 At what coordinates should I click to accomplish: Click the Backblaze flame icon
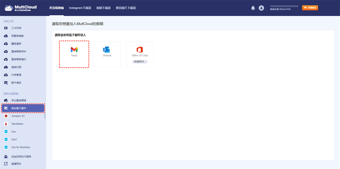point(6,124)
